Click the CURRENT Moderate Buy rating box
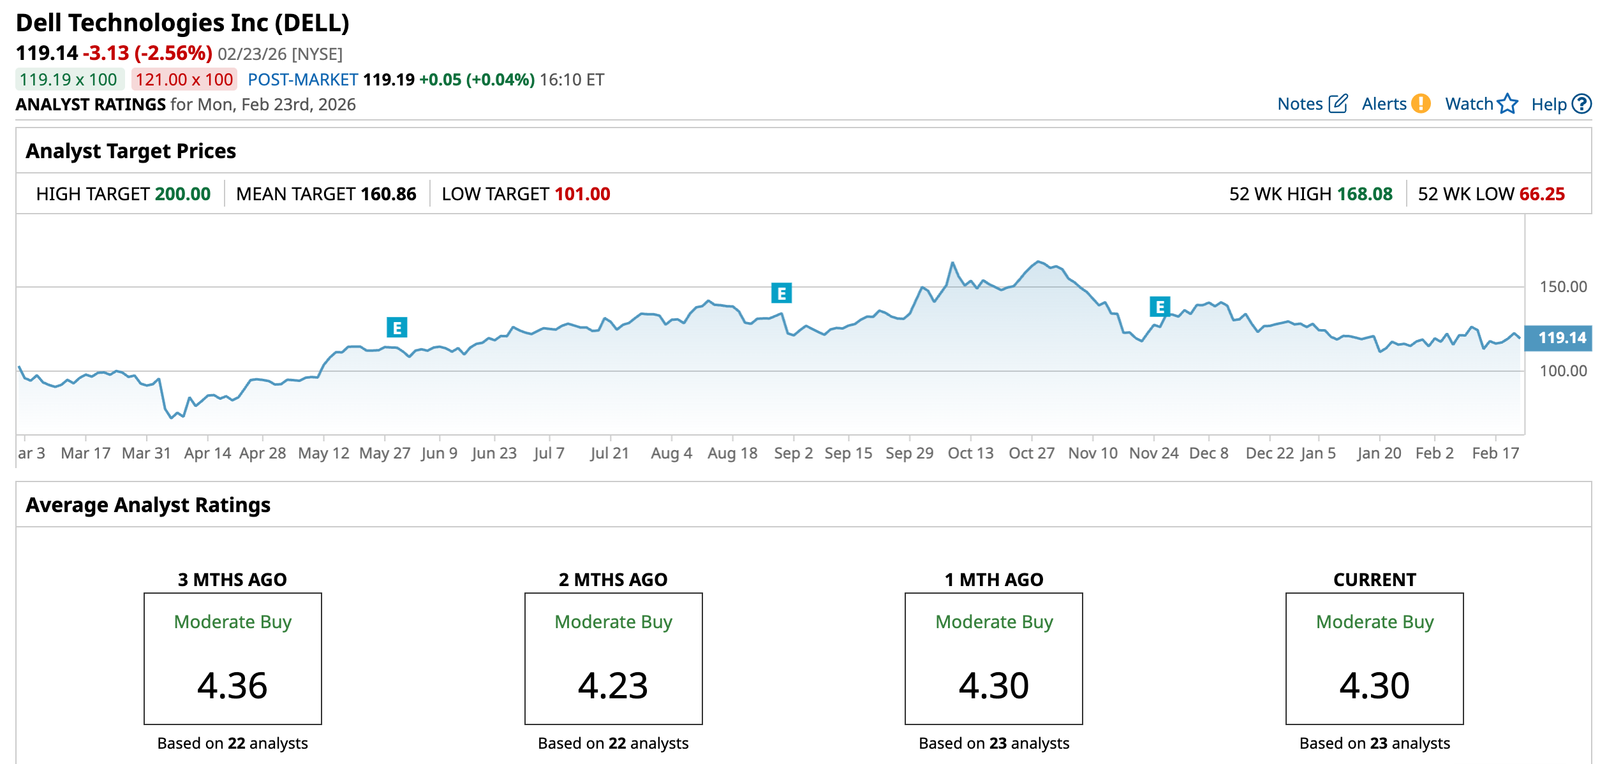 [x=1374, y=658]
